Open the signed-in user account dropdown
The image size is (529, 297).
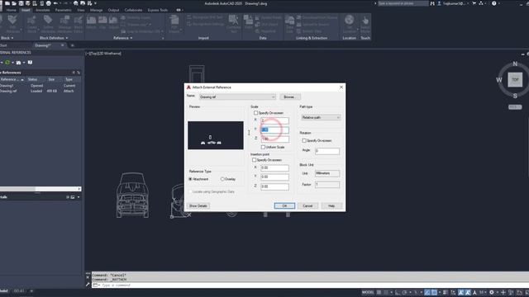(454, 3)
